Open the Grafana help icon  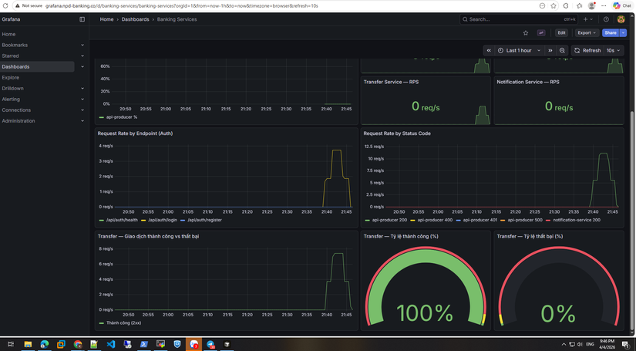point(606,19)
